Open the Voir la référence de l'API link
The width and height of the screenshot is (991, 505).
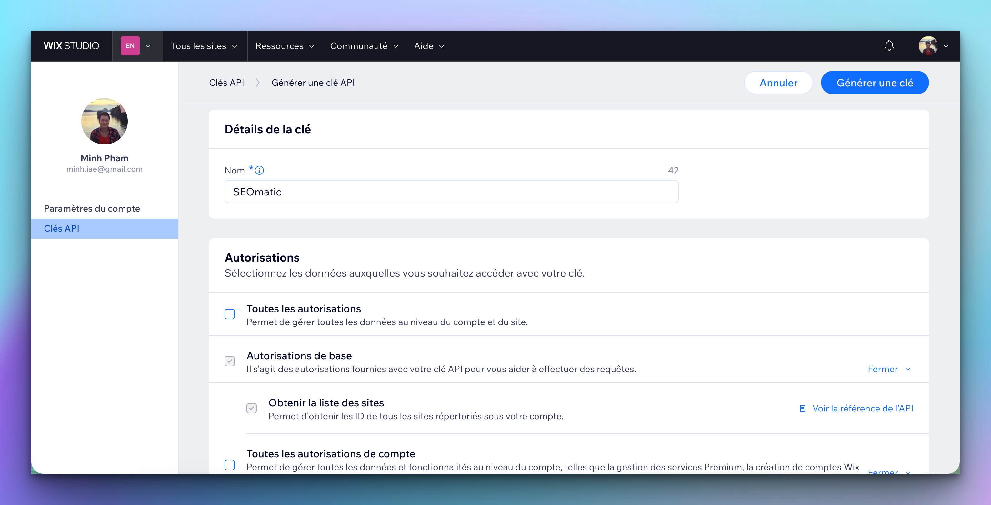tap(863, 409)
